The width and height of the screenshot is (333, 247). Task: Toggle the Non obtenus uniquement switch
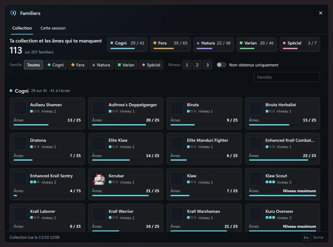(x=222, y=65)
